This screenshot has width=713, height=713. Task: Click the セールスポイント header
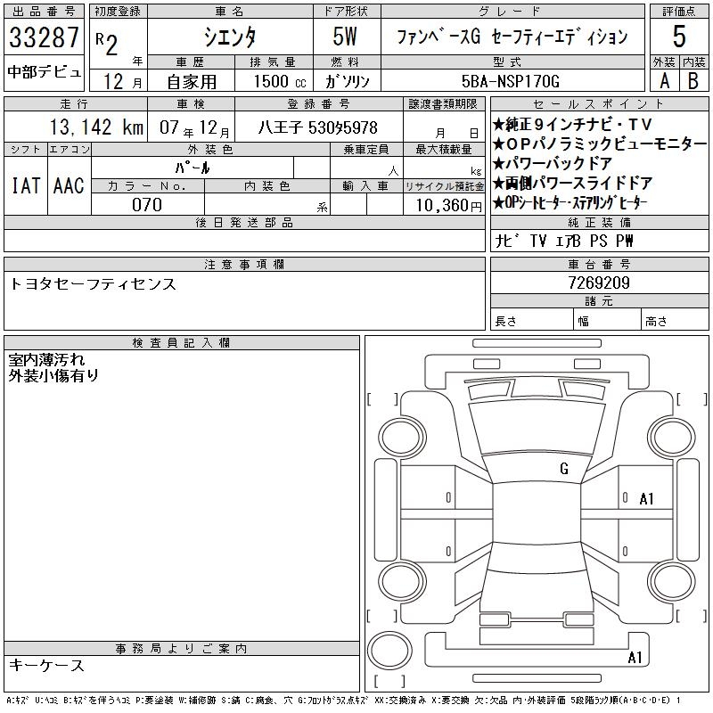click(x=599, y=104)
